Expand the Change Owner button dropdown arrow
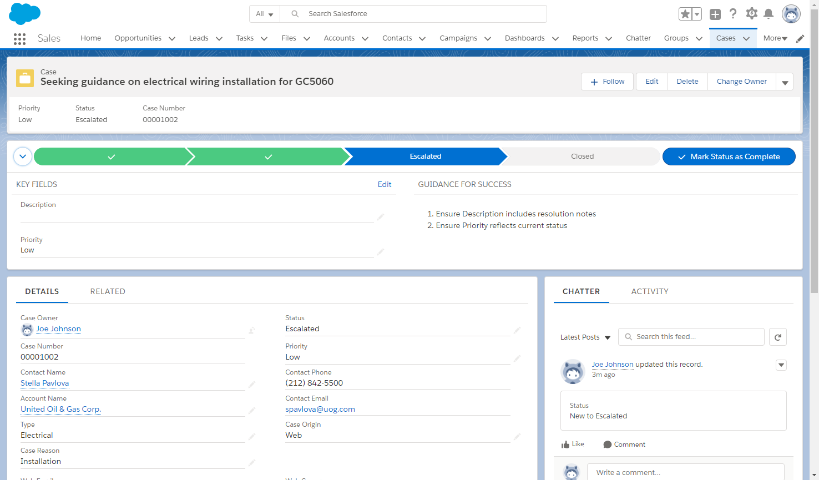Viewport: 819px width, 480px height. (x=785, y=81)
